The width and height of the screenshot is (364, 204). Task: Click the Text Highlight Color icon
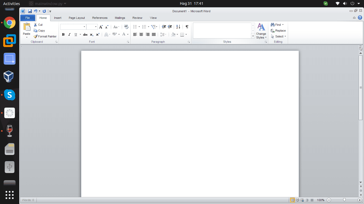[x=115, y=34]
